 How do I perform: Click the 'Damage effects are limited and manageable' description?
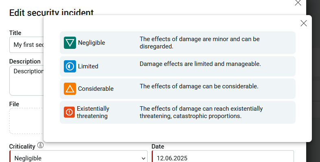pos(200,64)
